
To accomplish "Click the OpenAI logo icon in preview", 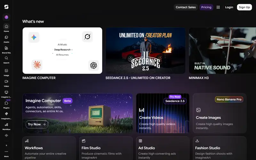I will click(x=93, y=65).
